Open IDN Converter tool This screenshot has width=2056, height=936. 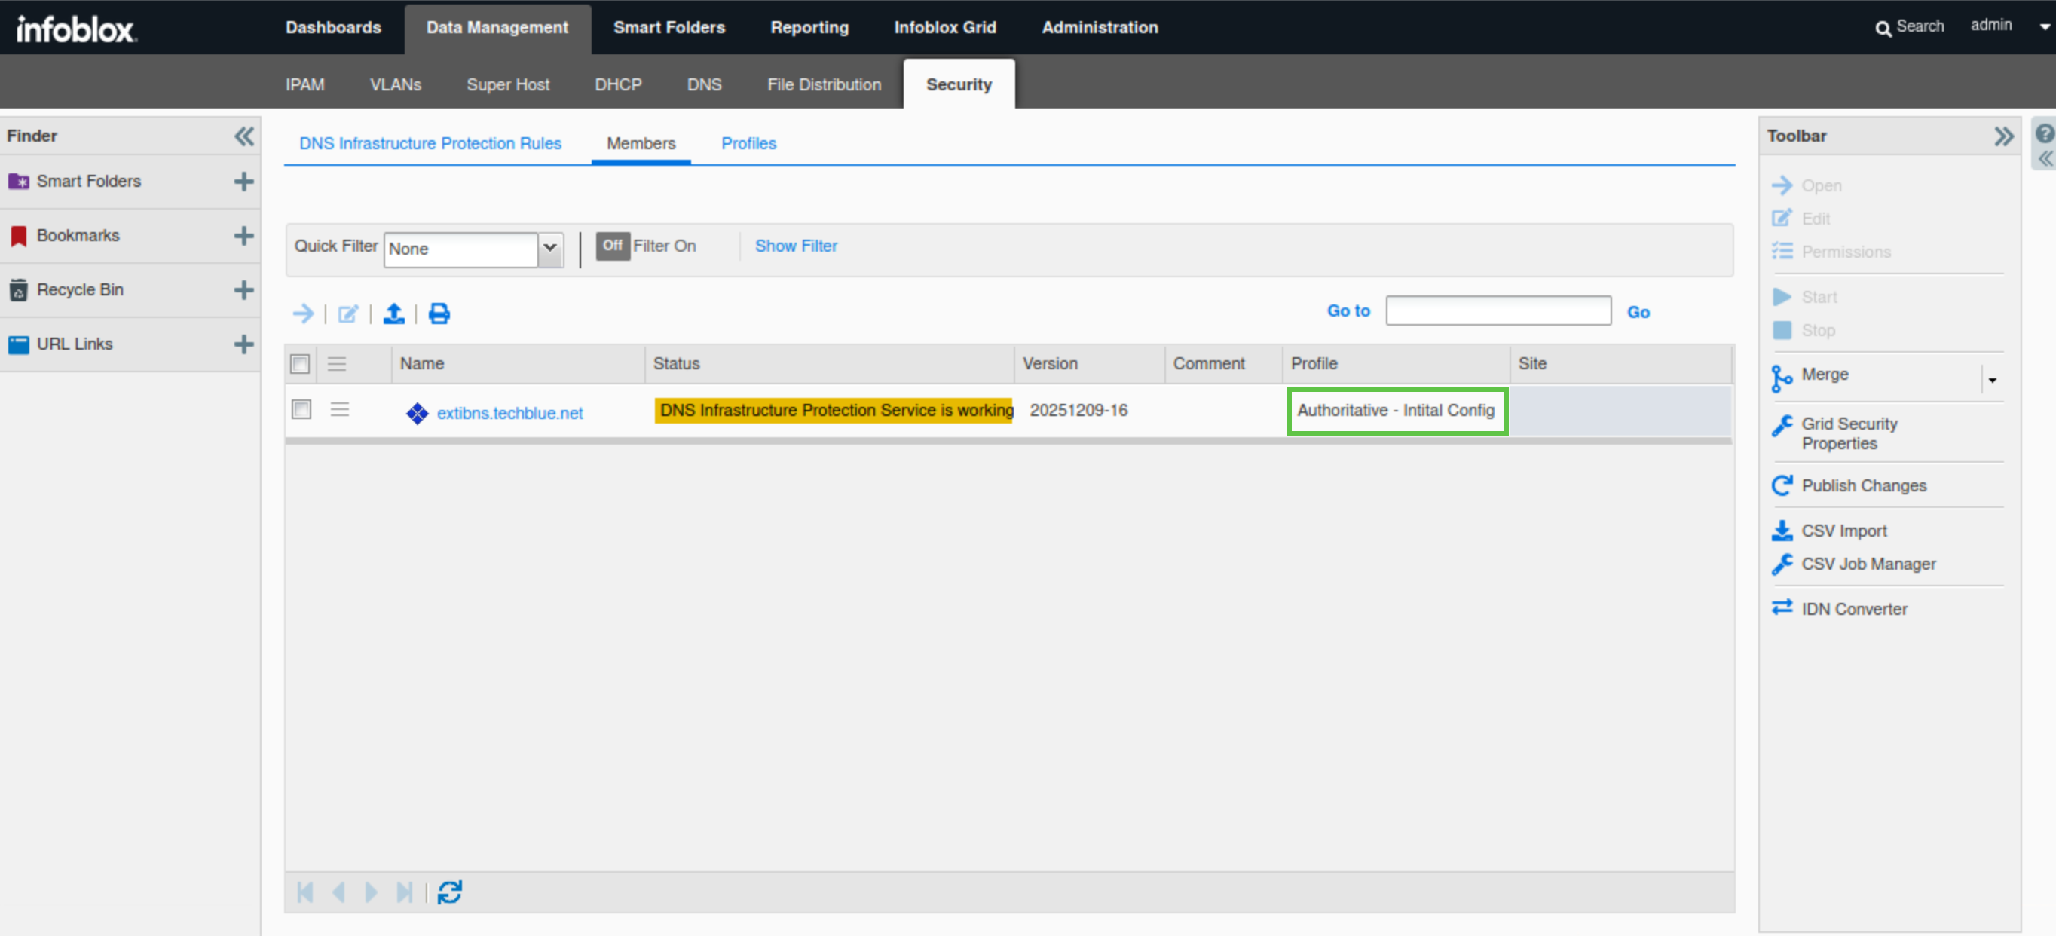(1853, 609)
